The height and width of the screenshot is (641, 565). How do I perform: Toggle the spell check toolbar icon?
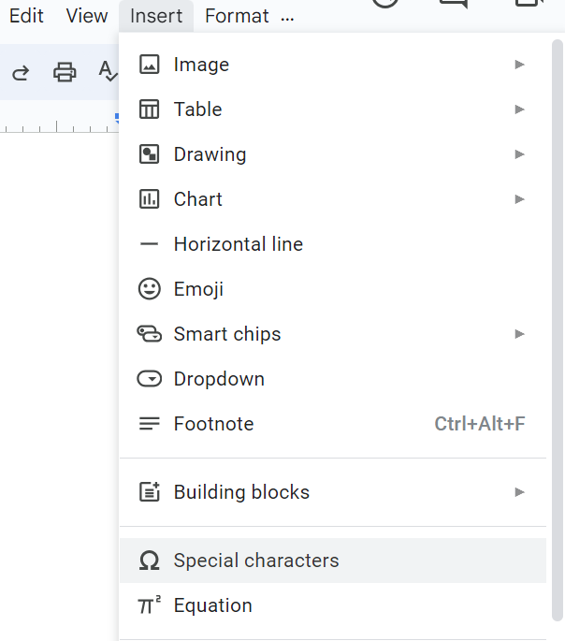point(109,72)
